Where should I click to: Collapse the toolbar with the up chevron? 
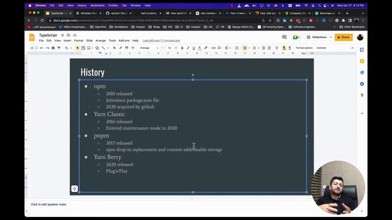click(x=352, y=48)
